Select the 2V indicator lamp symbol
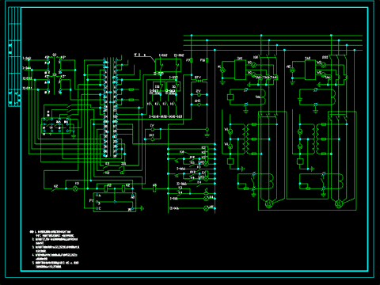 tap(199, 94)
